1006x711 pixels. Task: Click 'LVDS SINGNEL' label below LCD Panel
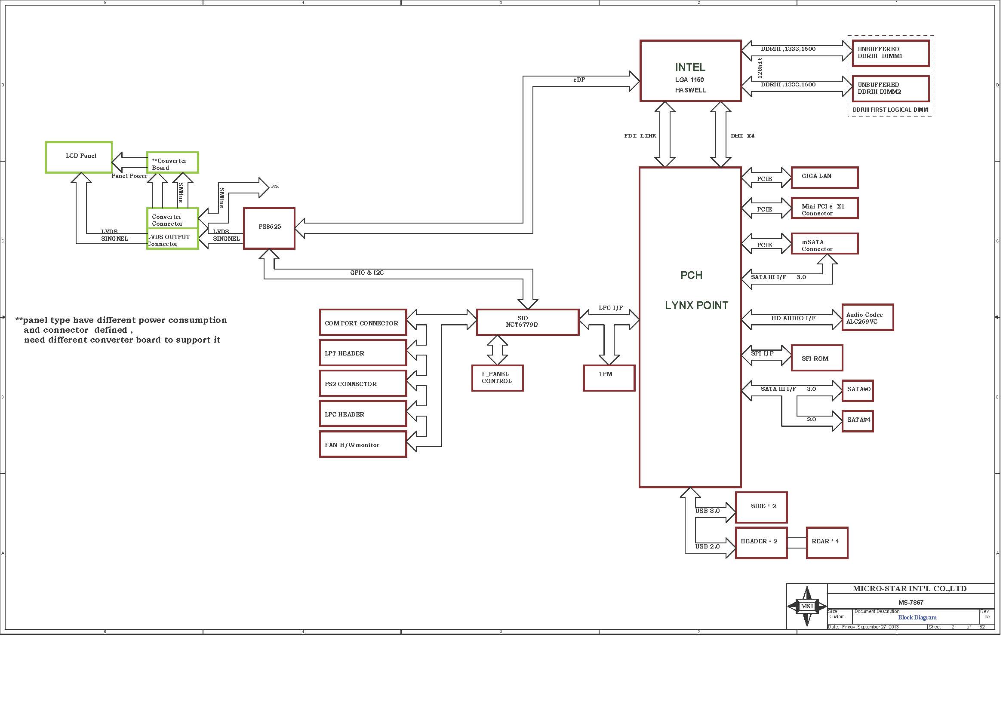(x=115, y=235)
